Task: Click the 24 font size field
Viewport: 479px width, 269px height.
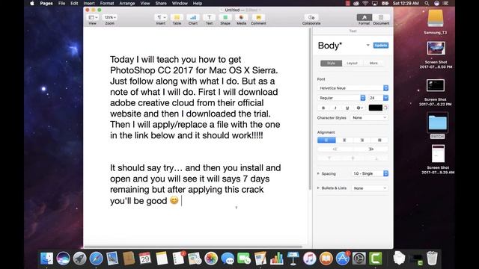Action: 376,98
